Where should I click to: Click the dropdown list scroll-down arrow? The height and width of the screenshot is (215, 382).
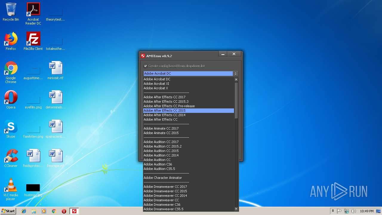click(x=236, y=209)
